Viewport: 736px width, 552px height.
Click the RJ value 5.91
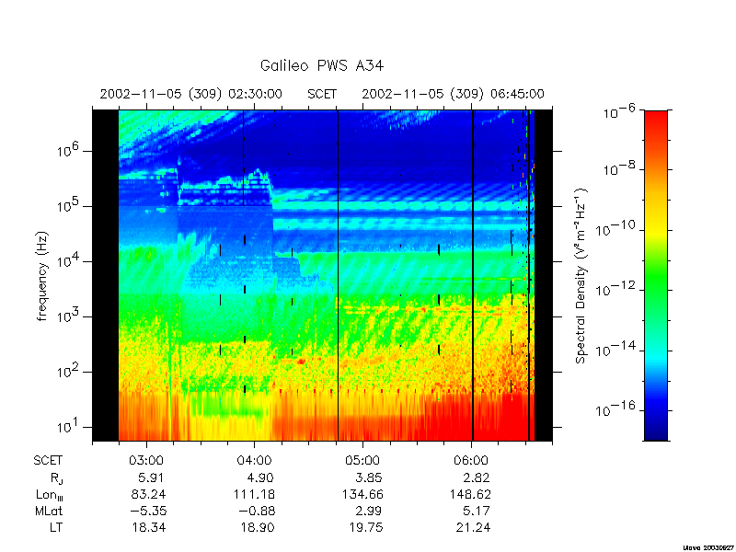click(x=150, y=477)
